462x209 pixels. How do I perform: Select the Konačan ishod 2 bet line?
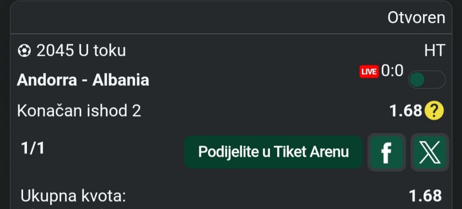79,111
